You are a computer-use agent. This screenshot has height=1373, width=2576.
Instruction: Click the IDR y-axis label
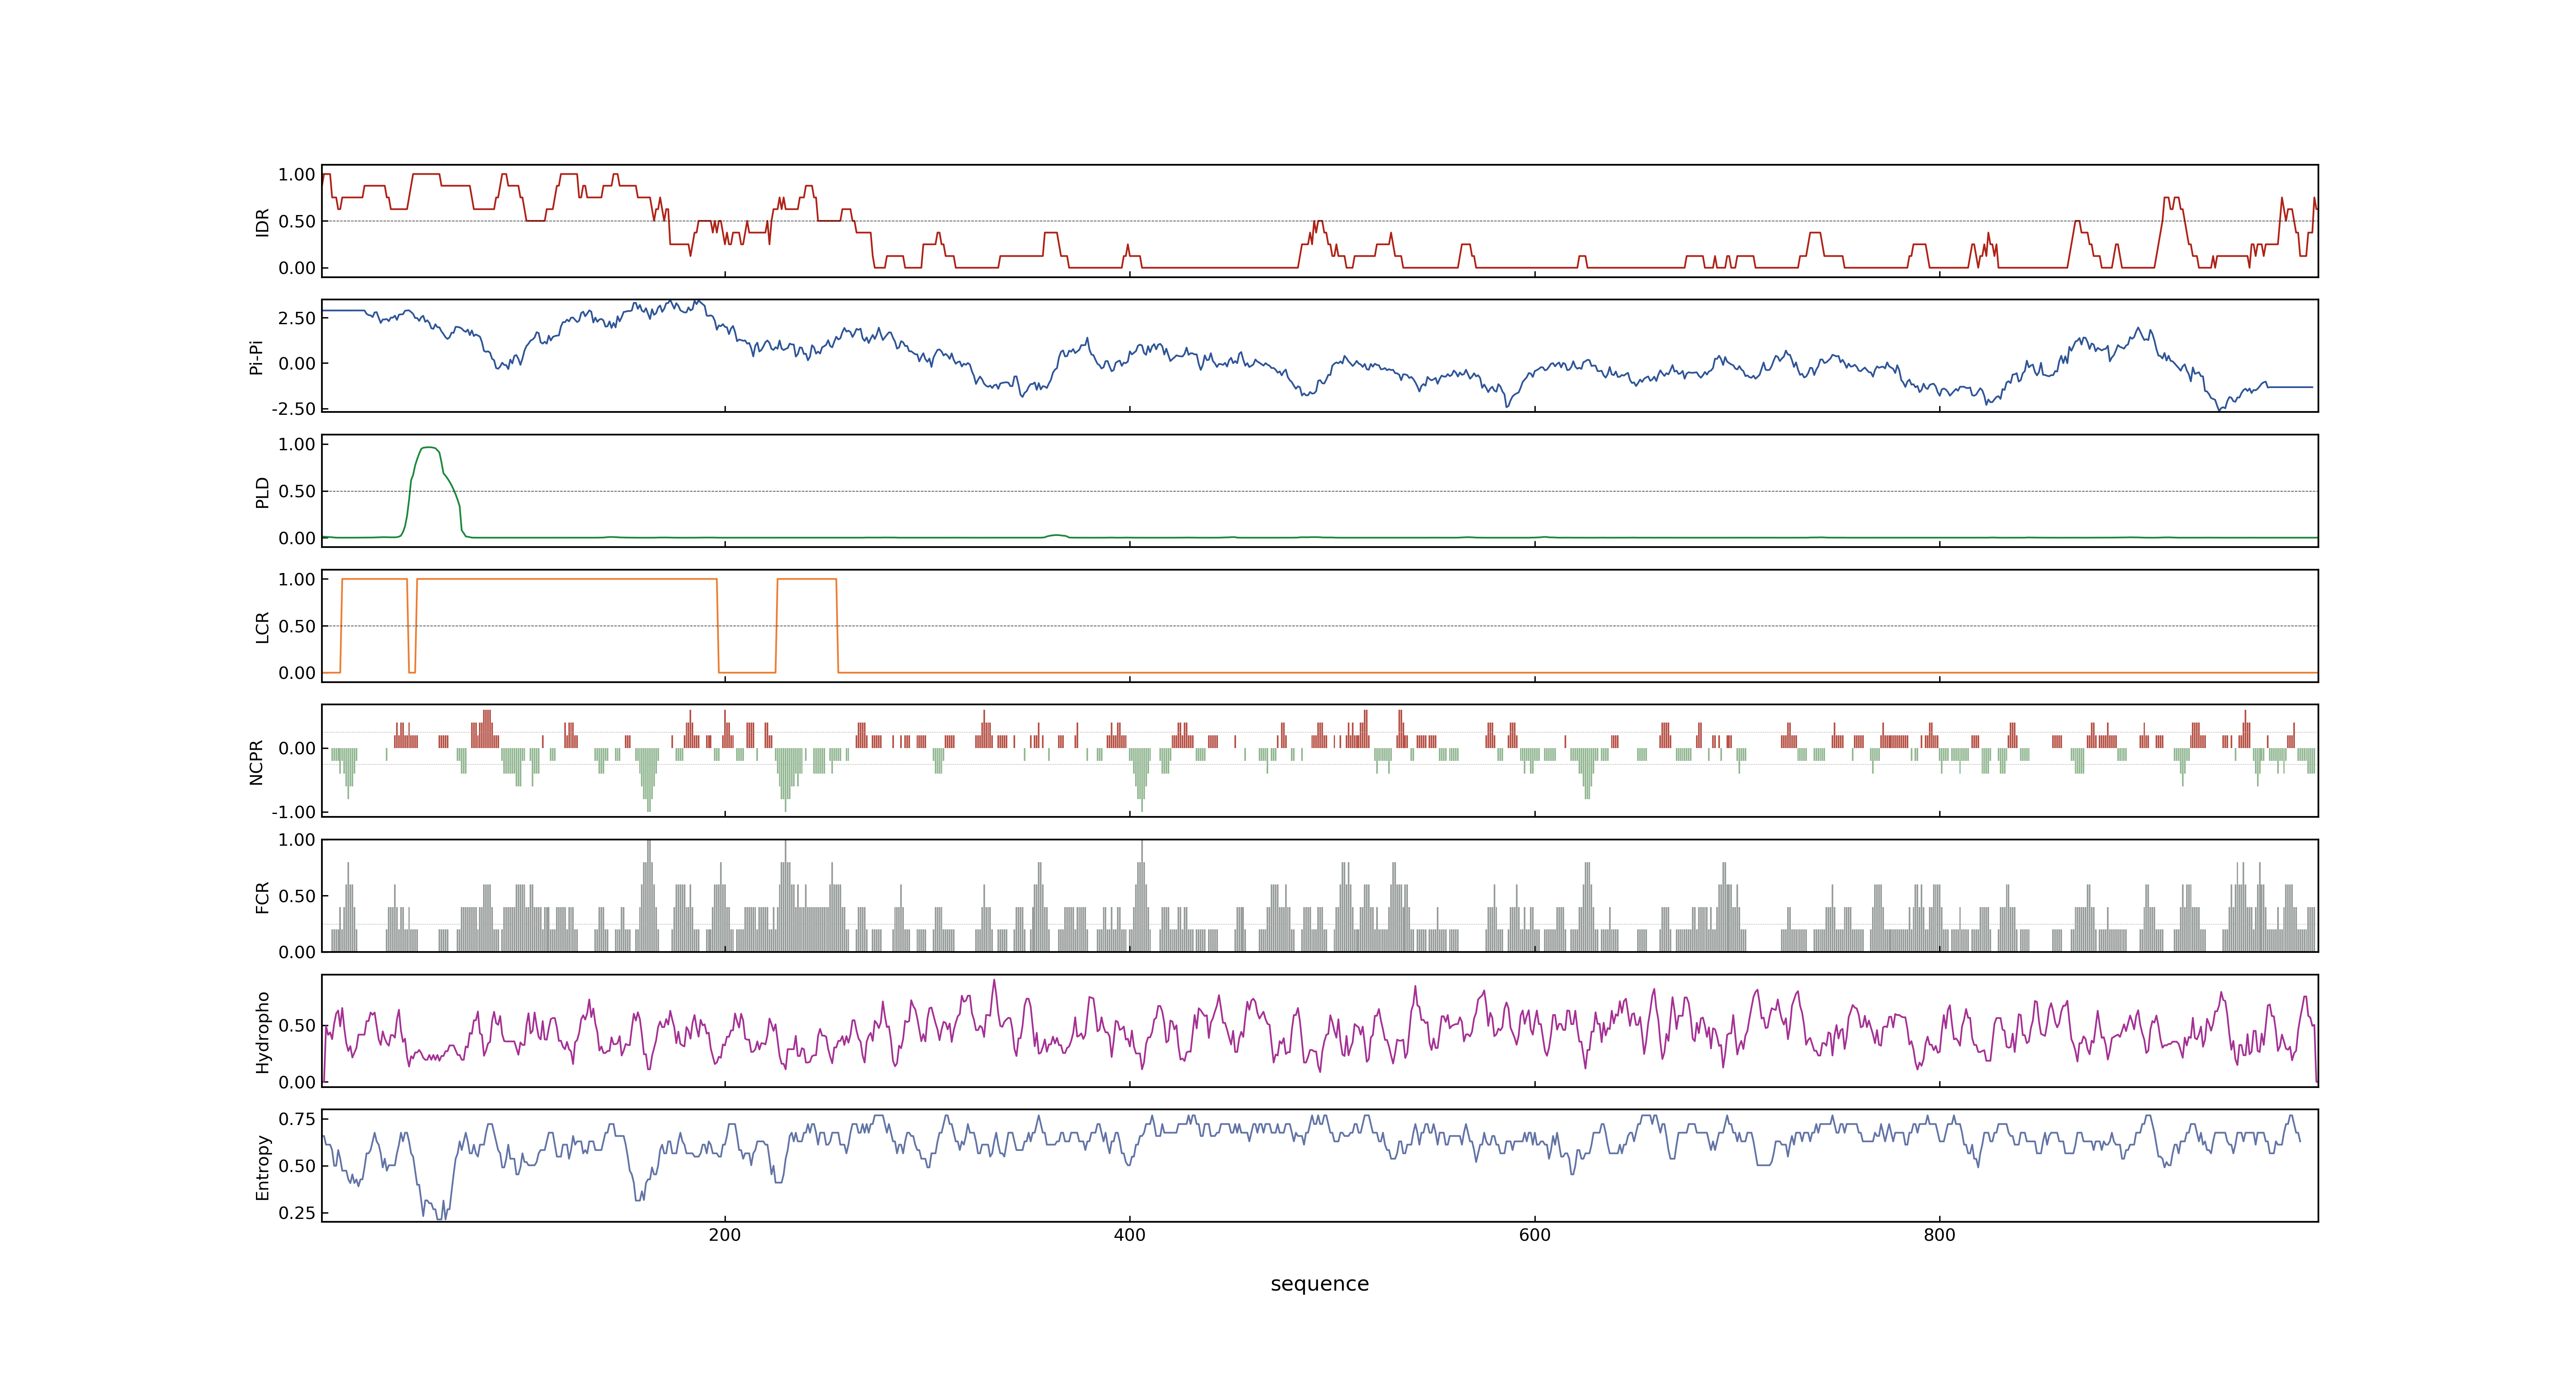click(262, 222)
